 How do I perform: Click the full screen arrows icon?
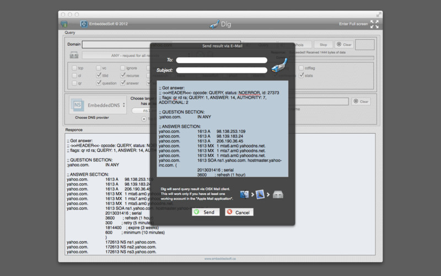[374, 24]
